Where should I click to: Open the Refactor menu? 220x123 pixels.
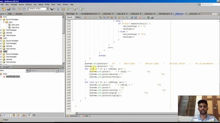coord(29,4)
